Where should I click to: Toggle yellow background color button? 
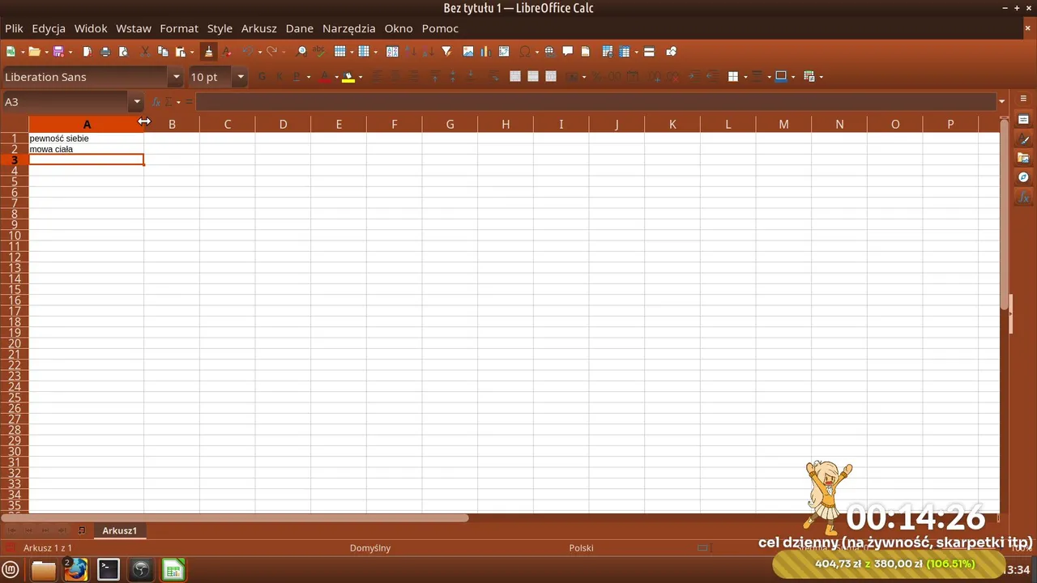pos(348,77)
